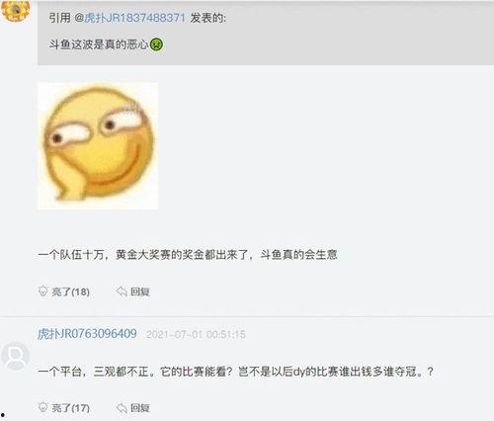Click the reply arrow icon under first comment

[x=122, y=292]
